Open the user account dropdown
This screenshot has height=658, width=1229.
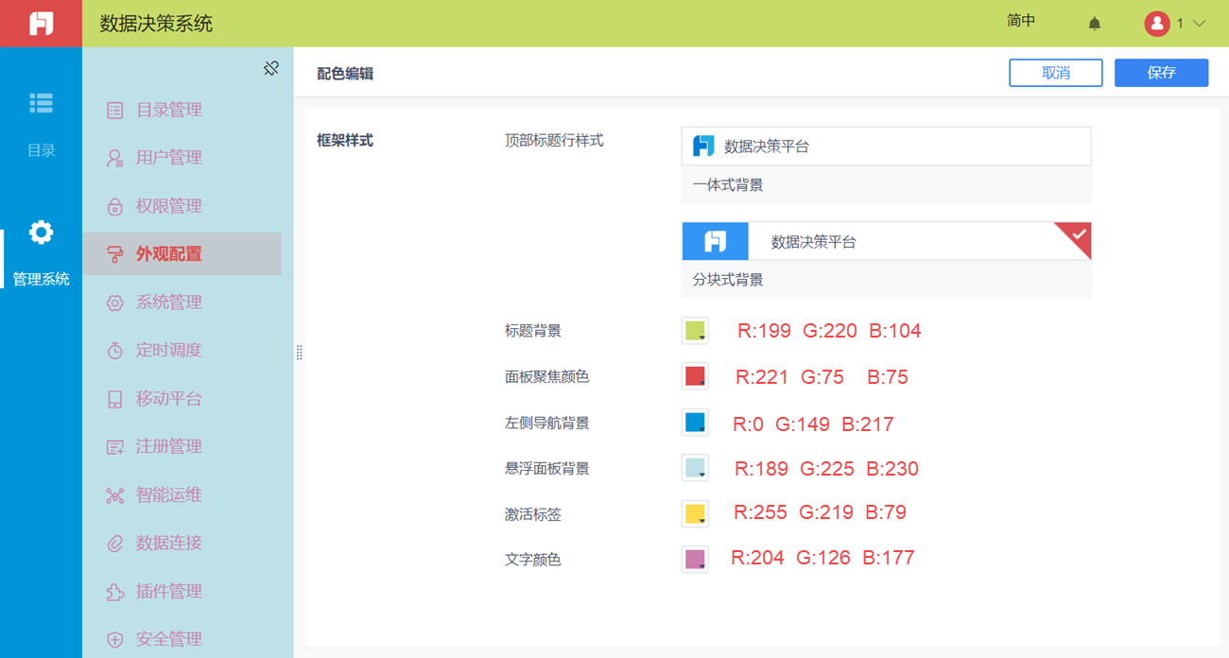[x=1176, y=24]
